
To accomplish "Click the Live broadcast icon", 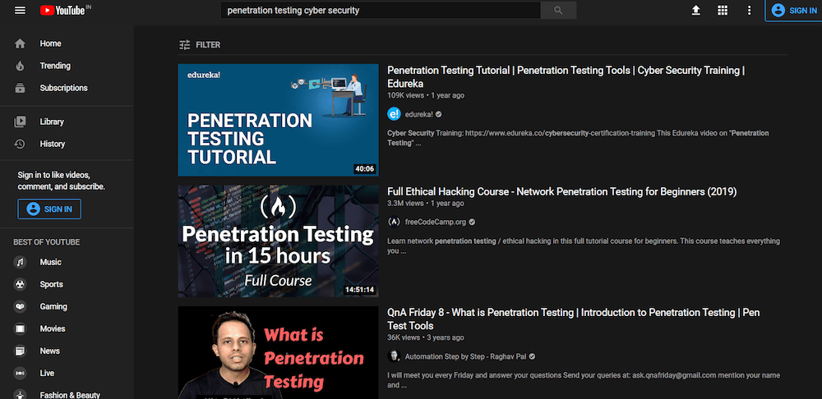I will click(20, 374).
